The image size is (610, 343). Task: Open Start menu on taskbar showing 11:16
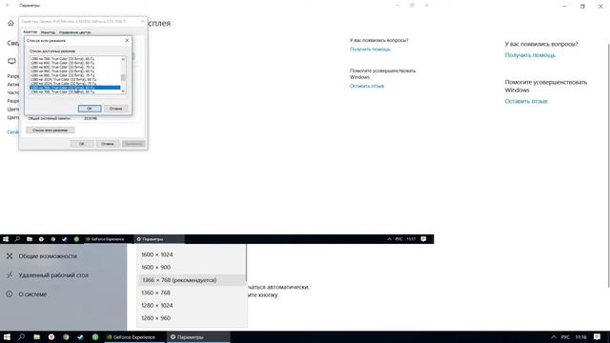7,337
